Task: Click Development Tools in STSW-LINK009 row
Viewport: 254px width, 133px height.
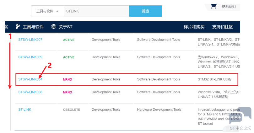Action: point(106,57)
